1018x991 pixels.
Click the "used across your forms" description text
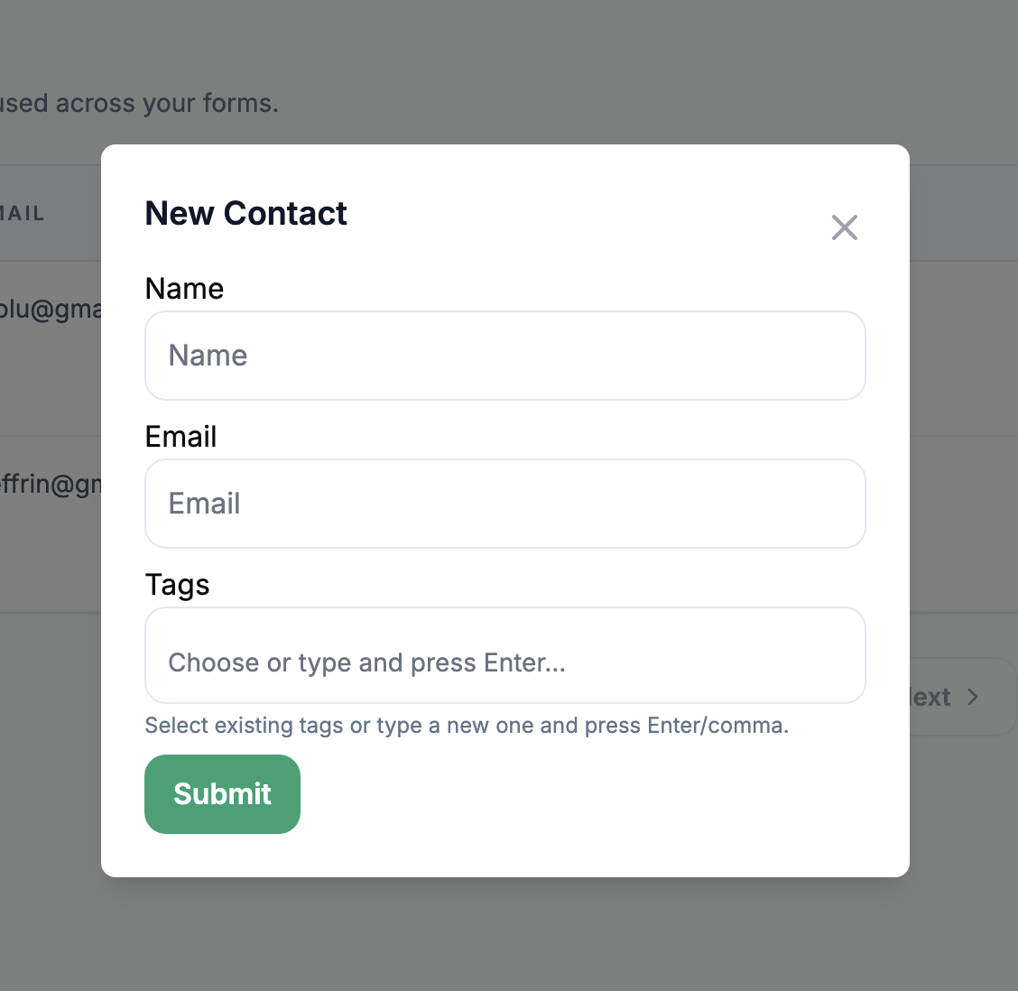coord(138,104)
